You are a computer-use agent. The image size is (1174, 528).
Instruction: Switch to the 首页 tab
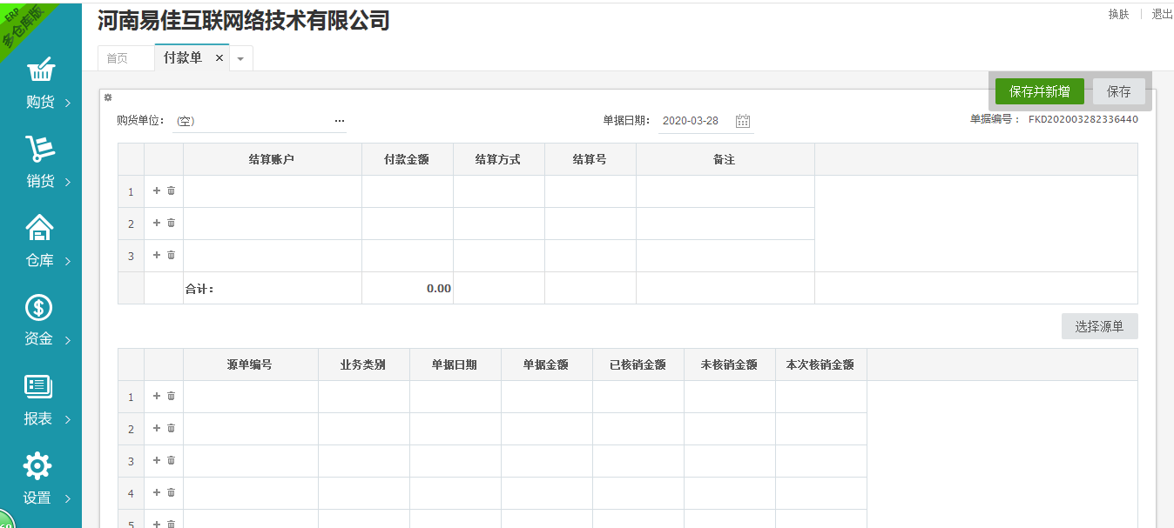117,58
